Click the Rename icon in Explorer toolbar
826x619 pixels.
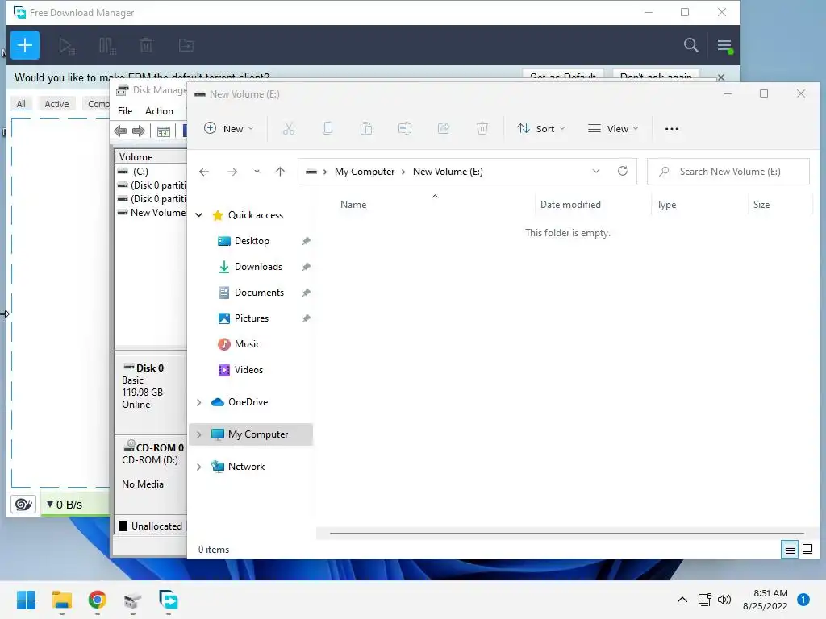click(x=405, y=128)
